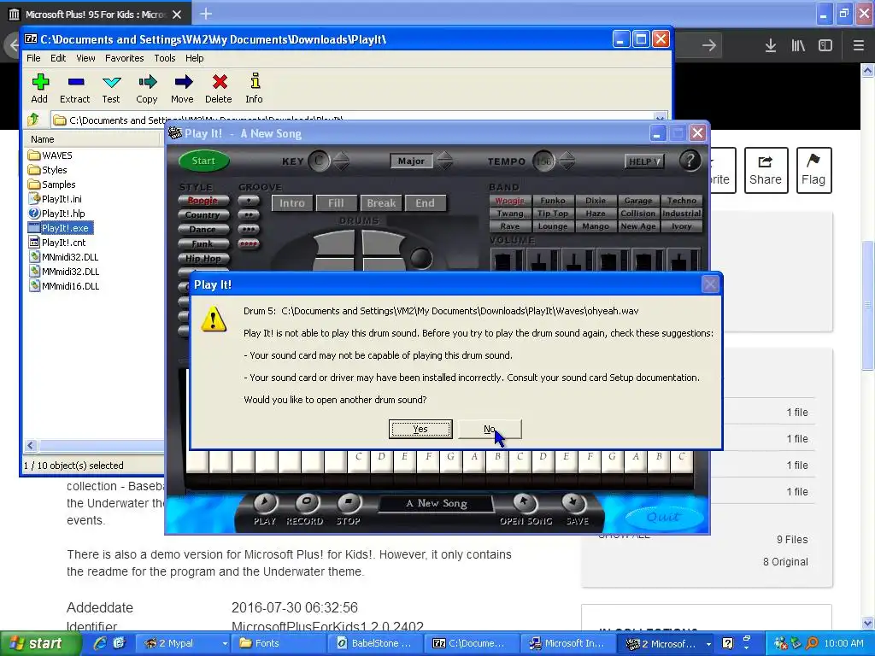Switch to the Fonts taskbar window

[278, 643]
